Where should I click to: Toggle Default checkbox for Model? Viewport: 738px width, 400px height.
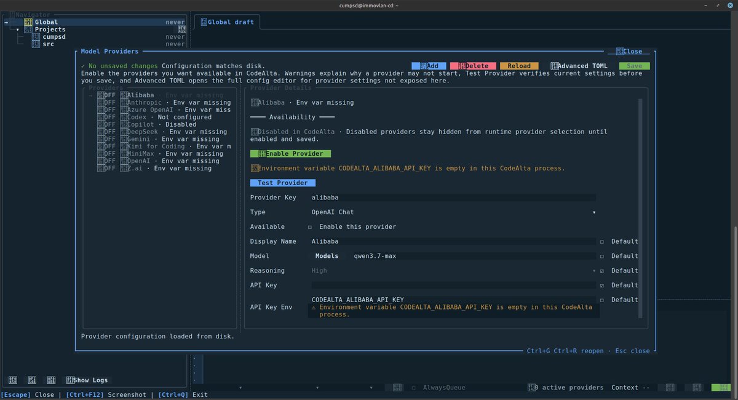click(602, 256)
